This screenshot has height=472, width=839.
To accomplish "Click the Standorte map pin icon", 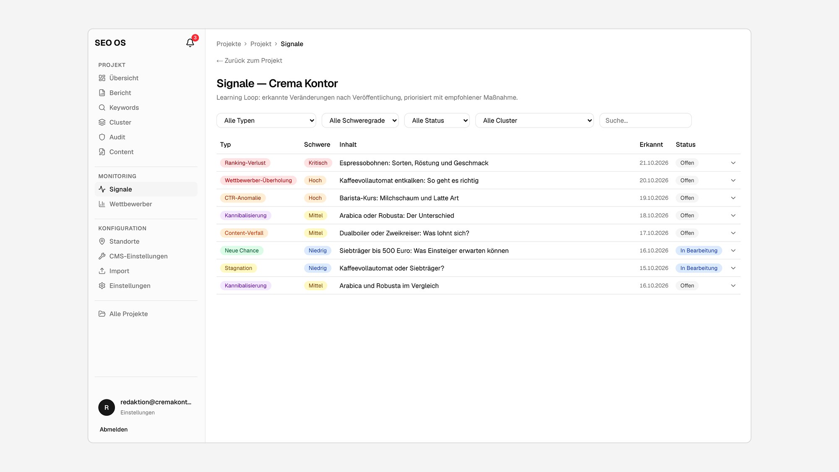I will [102, 241].
